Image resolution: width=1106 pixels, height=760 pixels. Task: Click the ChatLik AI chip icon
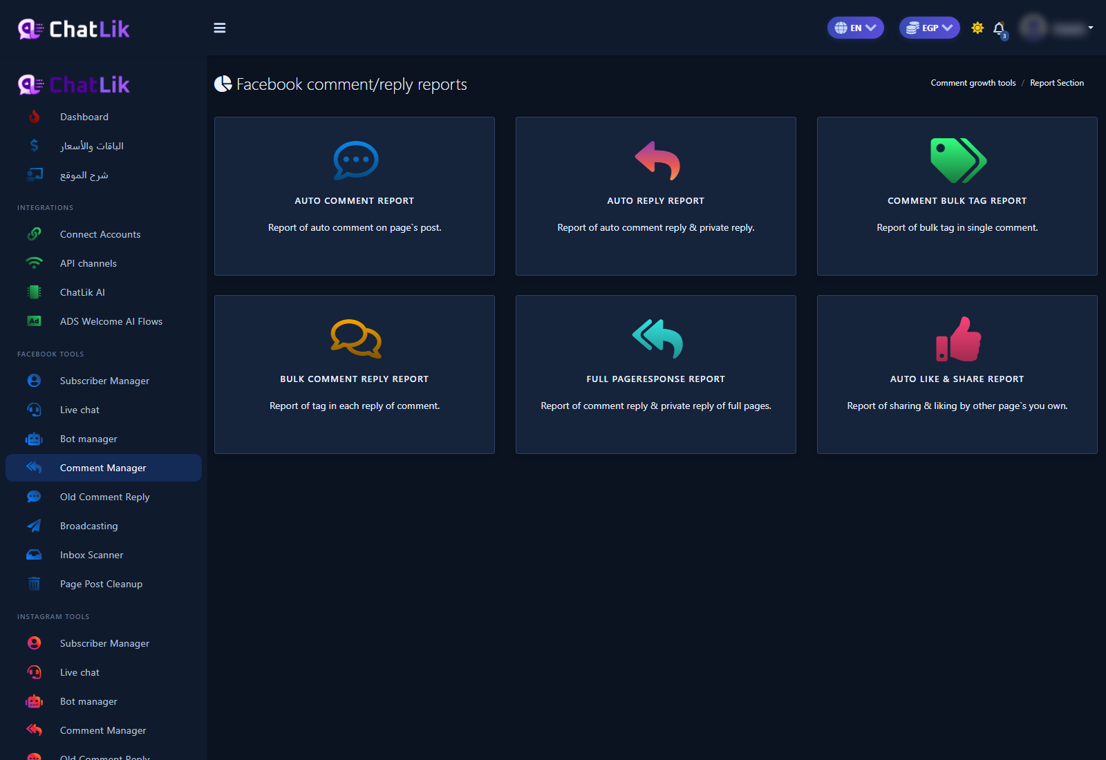click(x=34, y=292)
